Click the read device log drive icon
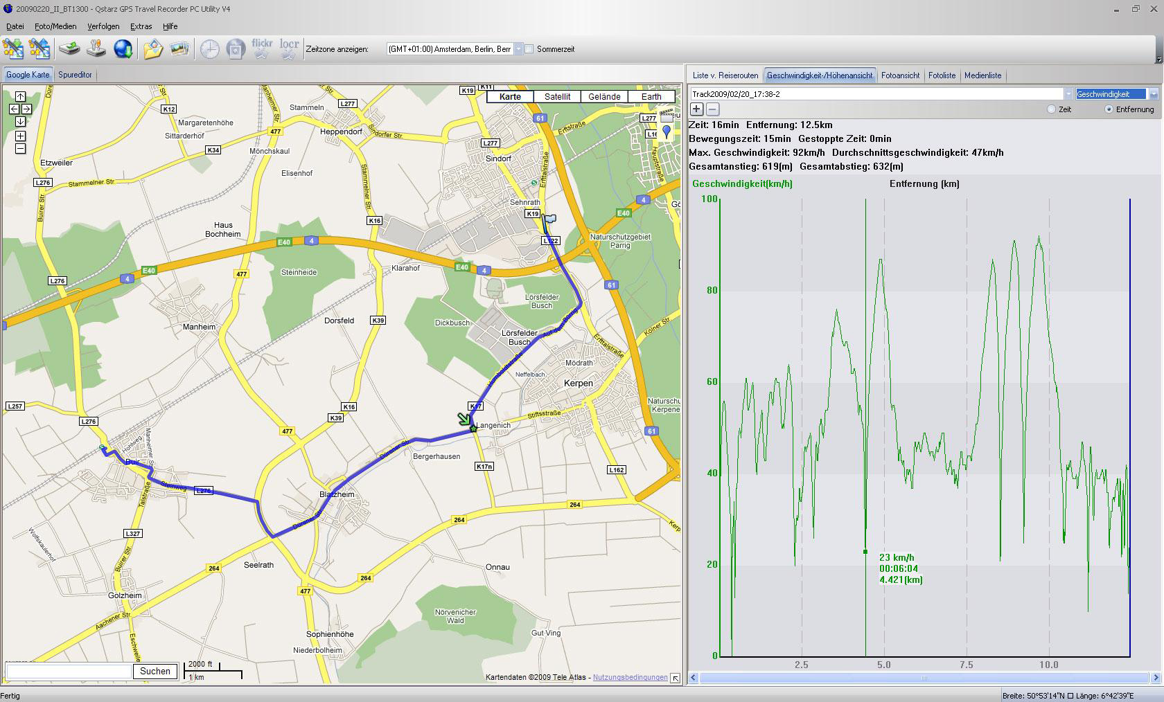Screen dimensions: 1164x702 pyautogui.click(x=69, y=49)
